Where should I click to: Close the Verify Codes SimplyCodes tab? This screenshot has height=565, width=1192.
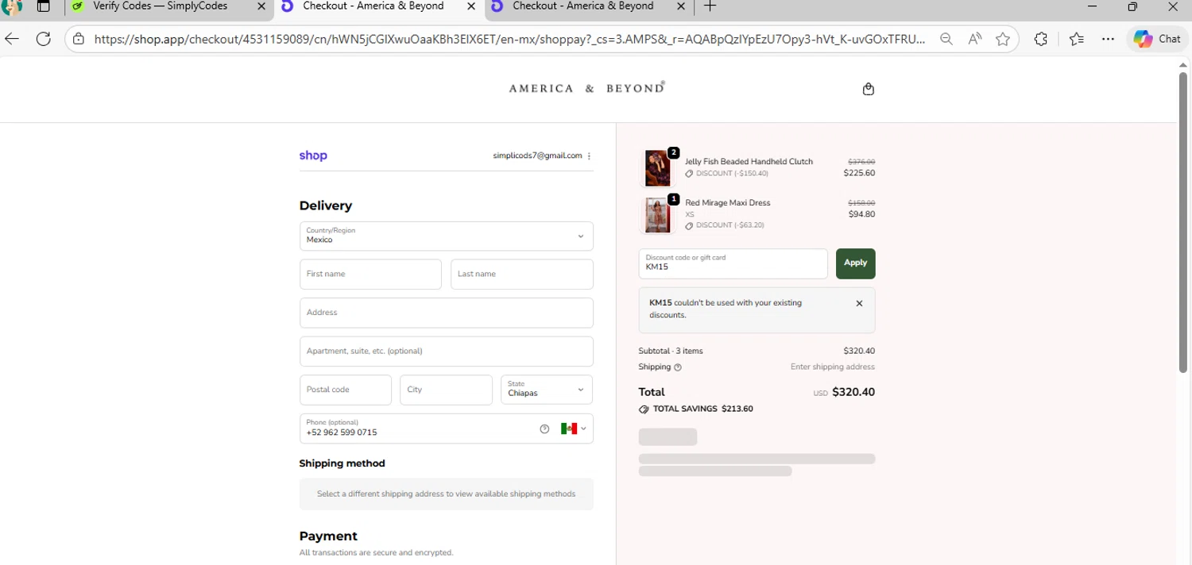(x=261, y=6)
